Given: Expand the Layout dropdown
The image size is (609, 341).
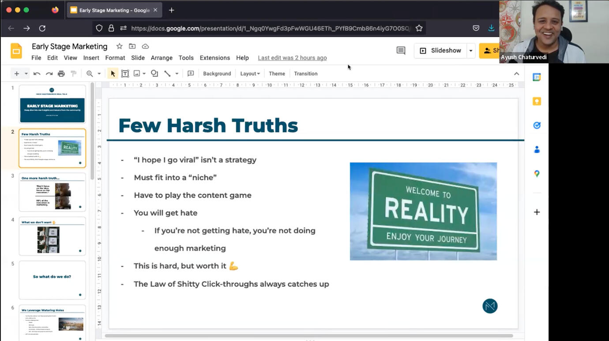Looking at the screenshot, I should coord(250,74).
